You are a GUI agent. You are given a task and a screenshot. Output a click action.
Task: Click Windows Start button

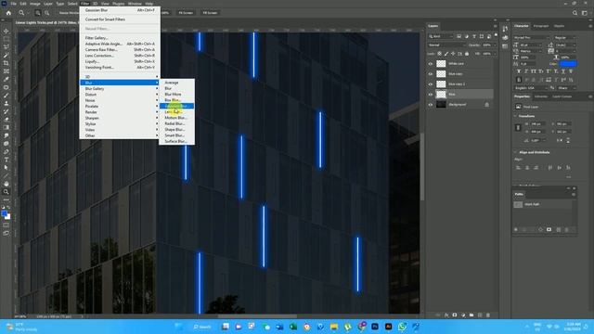(x=179, y=327)
